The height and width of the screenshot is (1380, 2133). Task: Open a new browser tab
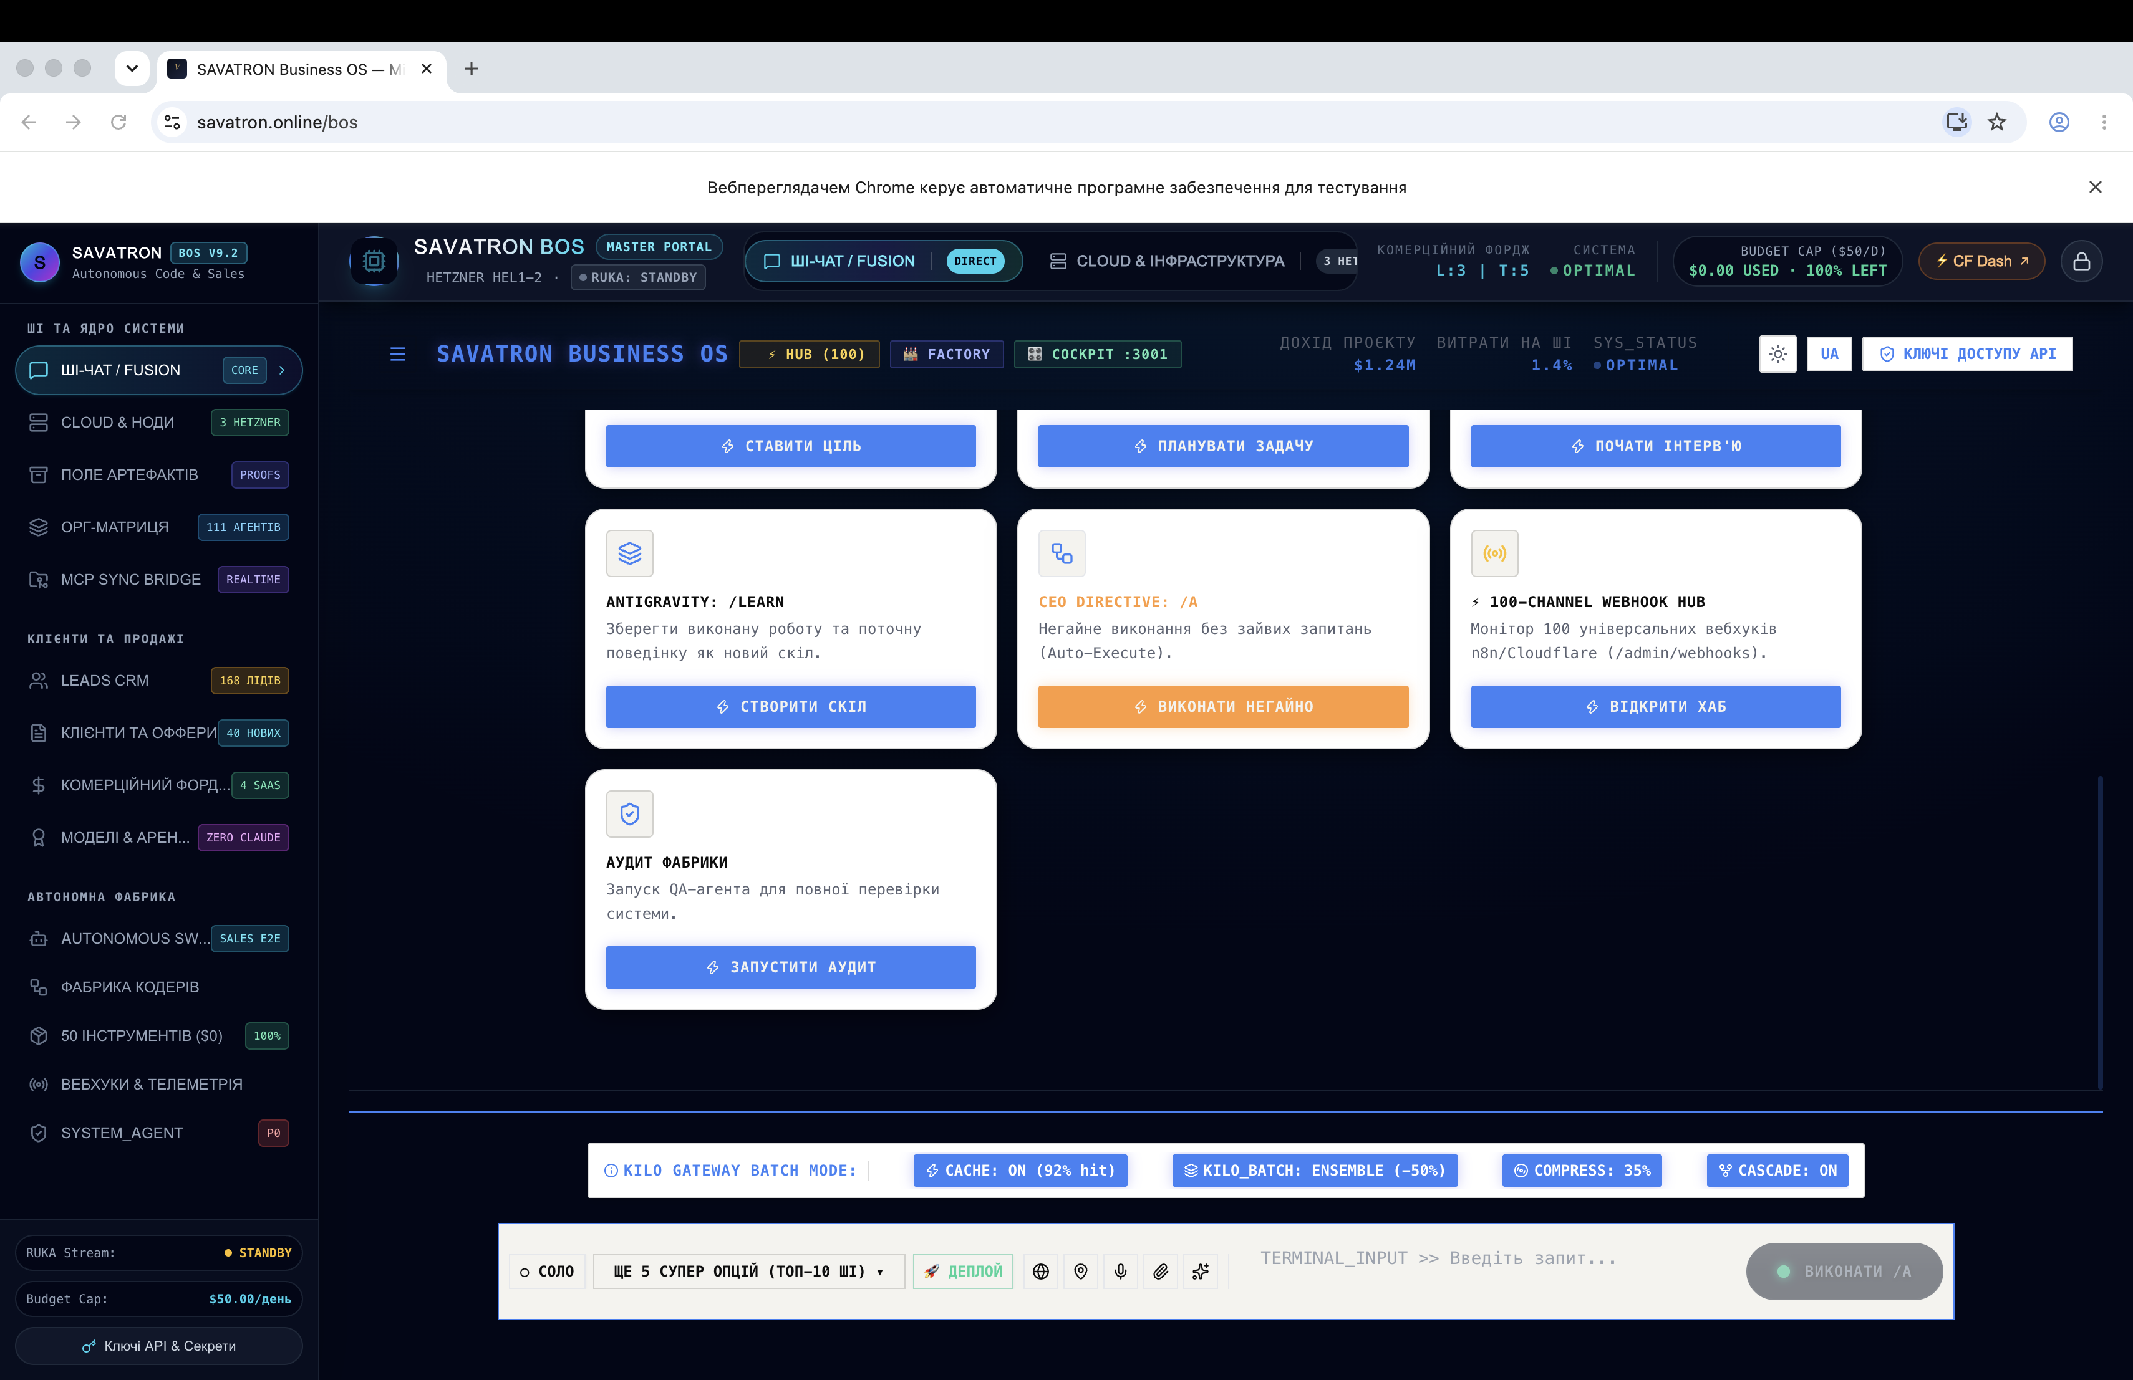tap(472, 69)
